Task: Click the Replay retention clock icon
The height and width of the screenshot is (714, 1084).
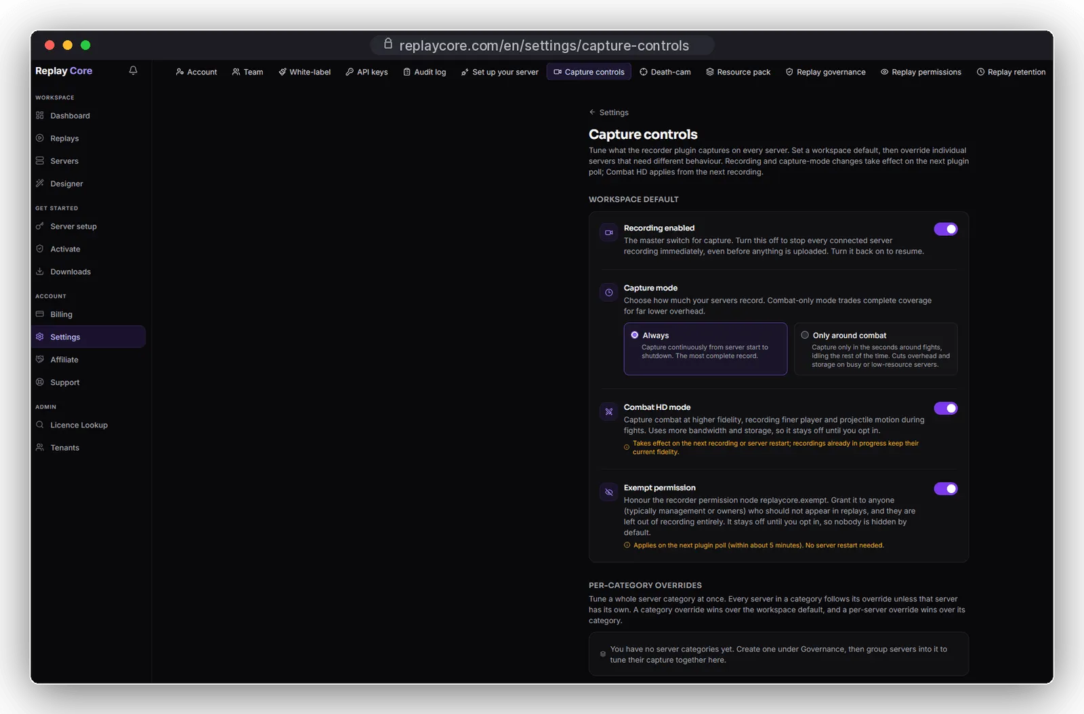Action: pos(980,72)
